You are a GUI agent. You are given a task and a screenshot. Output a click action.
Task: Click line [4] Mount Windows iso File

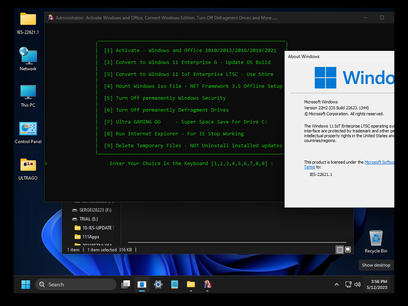(x=193, y=86)
